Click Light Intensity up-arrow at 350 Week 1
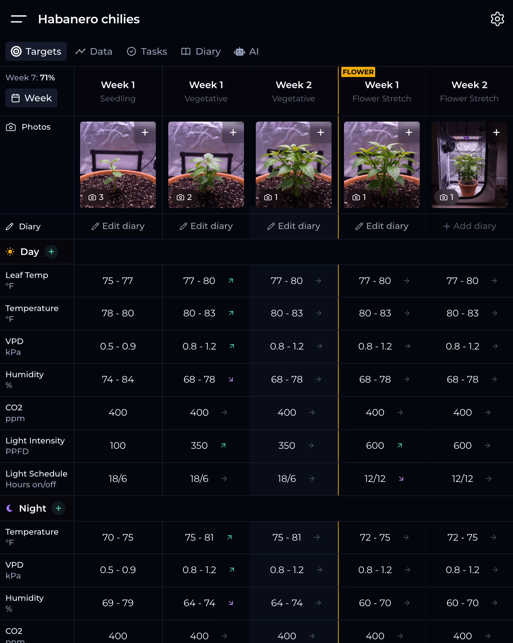The width and height of the screenshot is (513, 643). click(x=223, y=445)
